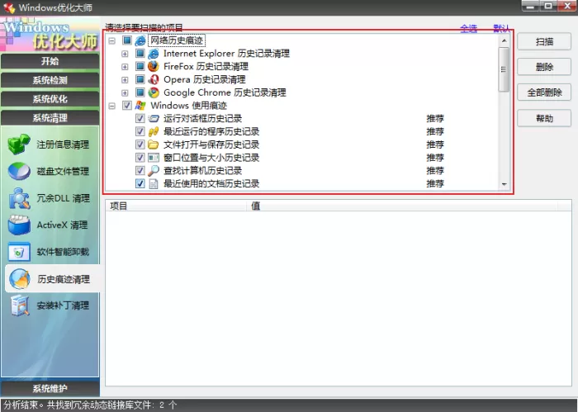Click the 扫描 scan button
578x412 pixels.
(544, 41)
